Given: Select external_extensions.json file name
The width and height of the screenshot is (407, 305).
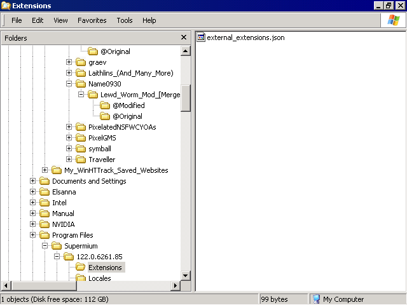Looking at the screenshot, I should [x=245, y=37].
